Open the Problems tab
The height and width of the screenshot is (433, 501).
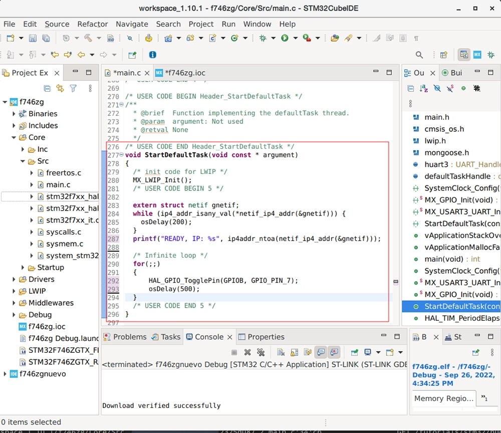[x=129, y=337]
